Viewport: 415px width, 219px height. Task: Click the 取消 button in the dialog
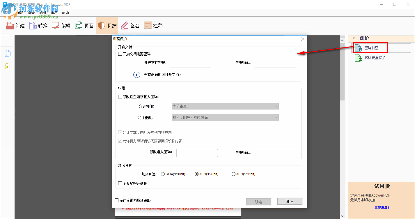(290, 201)
